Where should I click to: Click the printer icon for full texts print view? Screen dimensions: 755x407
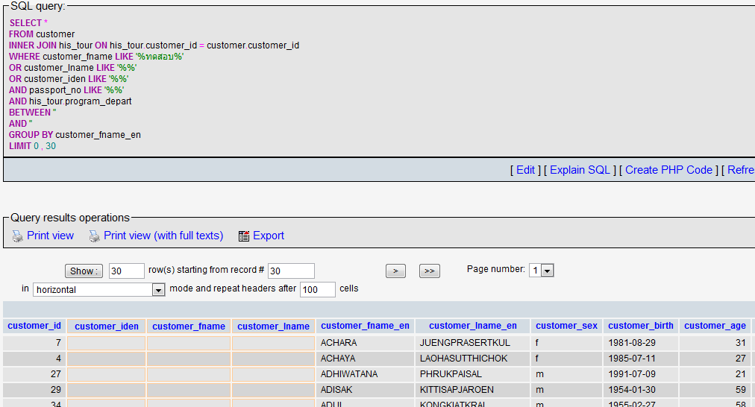94,236
